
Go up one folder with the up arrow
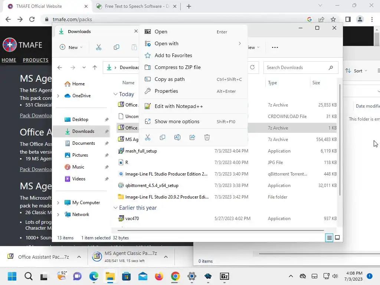click(x=95, y=68)
